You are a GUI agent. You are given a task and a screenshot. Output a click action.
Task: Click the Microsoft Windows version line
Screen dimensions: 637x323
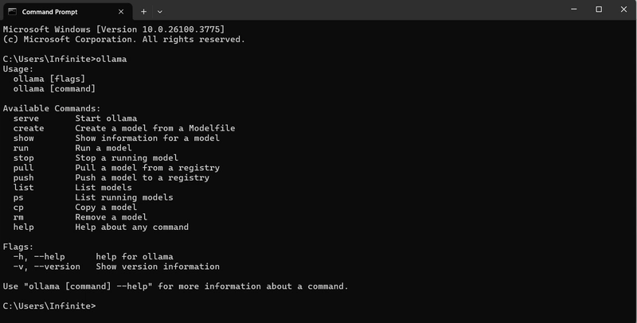click(x=114, y=29)
